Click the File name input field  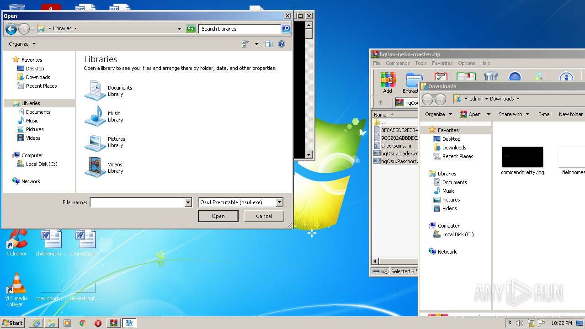click(x=137, y=202)
